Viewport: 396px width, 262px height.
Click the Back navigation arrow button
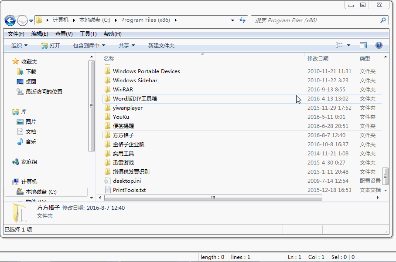point(10,20)
